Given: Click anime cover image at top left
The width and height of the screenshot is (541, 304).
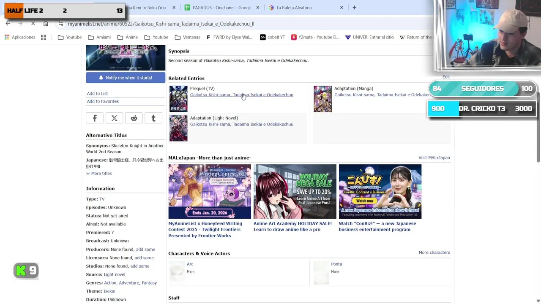Looking at the screenshot, I should (x=126, y=58).
